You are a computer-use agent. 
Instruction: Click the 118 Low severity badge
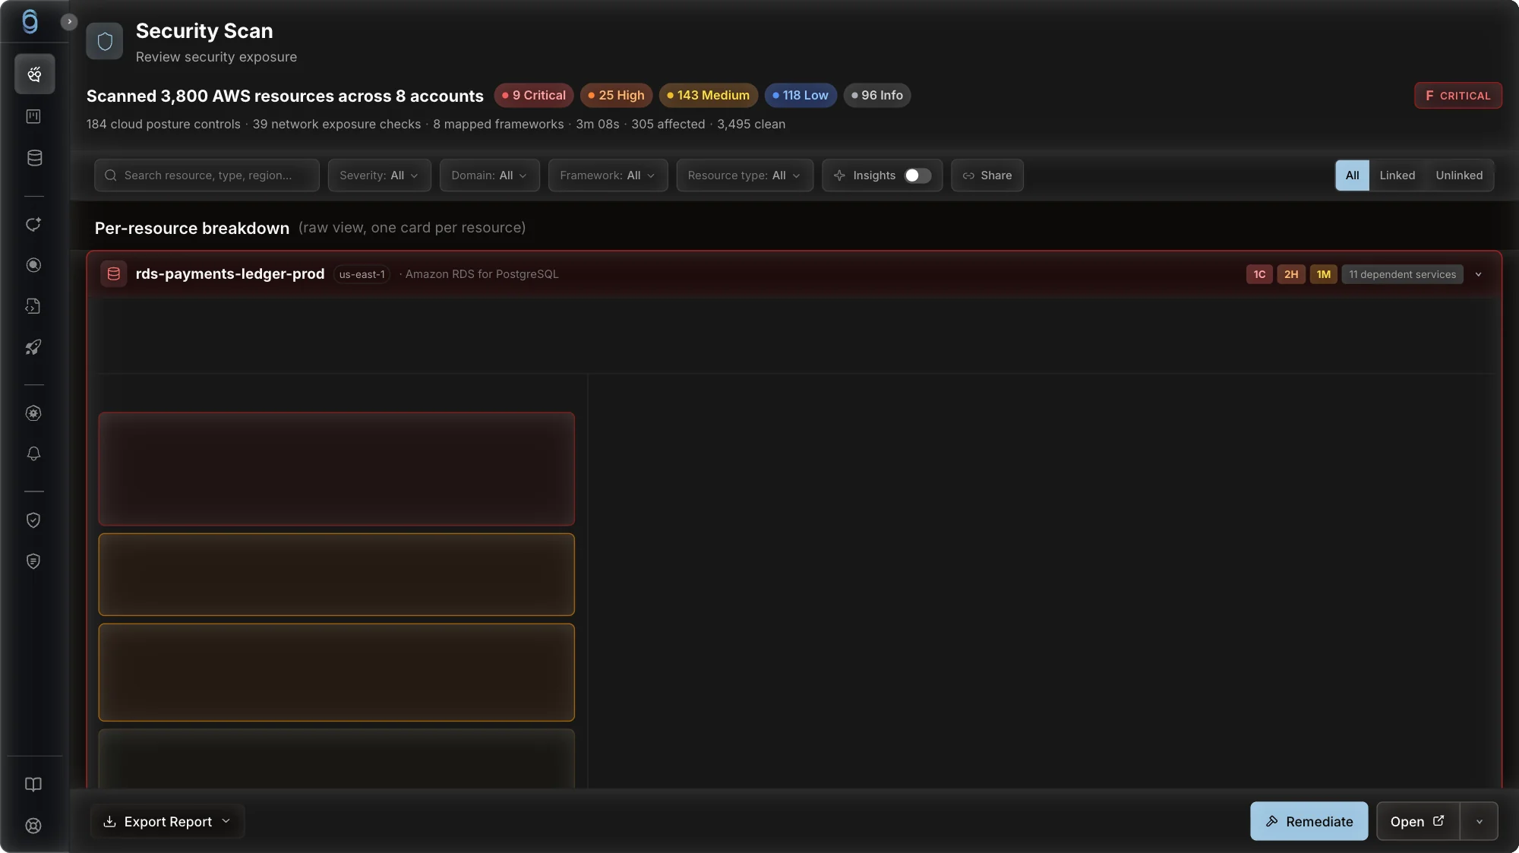[x=801, y=95]
